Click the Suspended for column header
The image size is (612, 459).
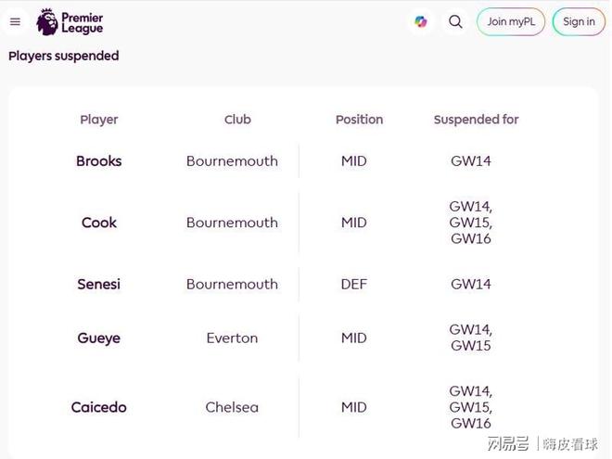click(x=476, y=120)
